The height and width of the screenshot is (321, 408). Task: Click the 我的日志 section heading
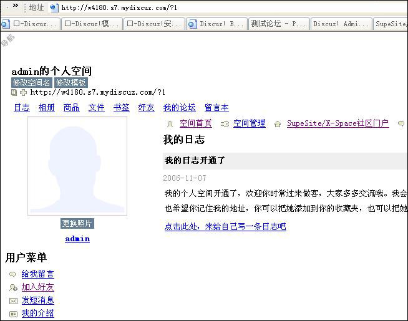click(x=184, y=140)
